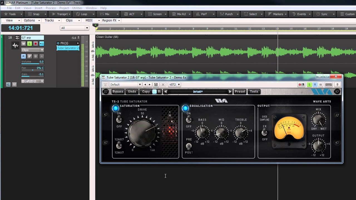Screen dimensions: 356x200
Task: Open the Help menu
Action: click(103, 8)
